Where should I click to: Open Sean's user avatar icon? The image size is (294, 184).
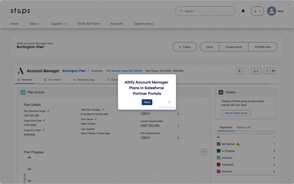tap(271, 11)
